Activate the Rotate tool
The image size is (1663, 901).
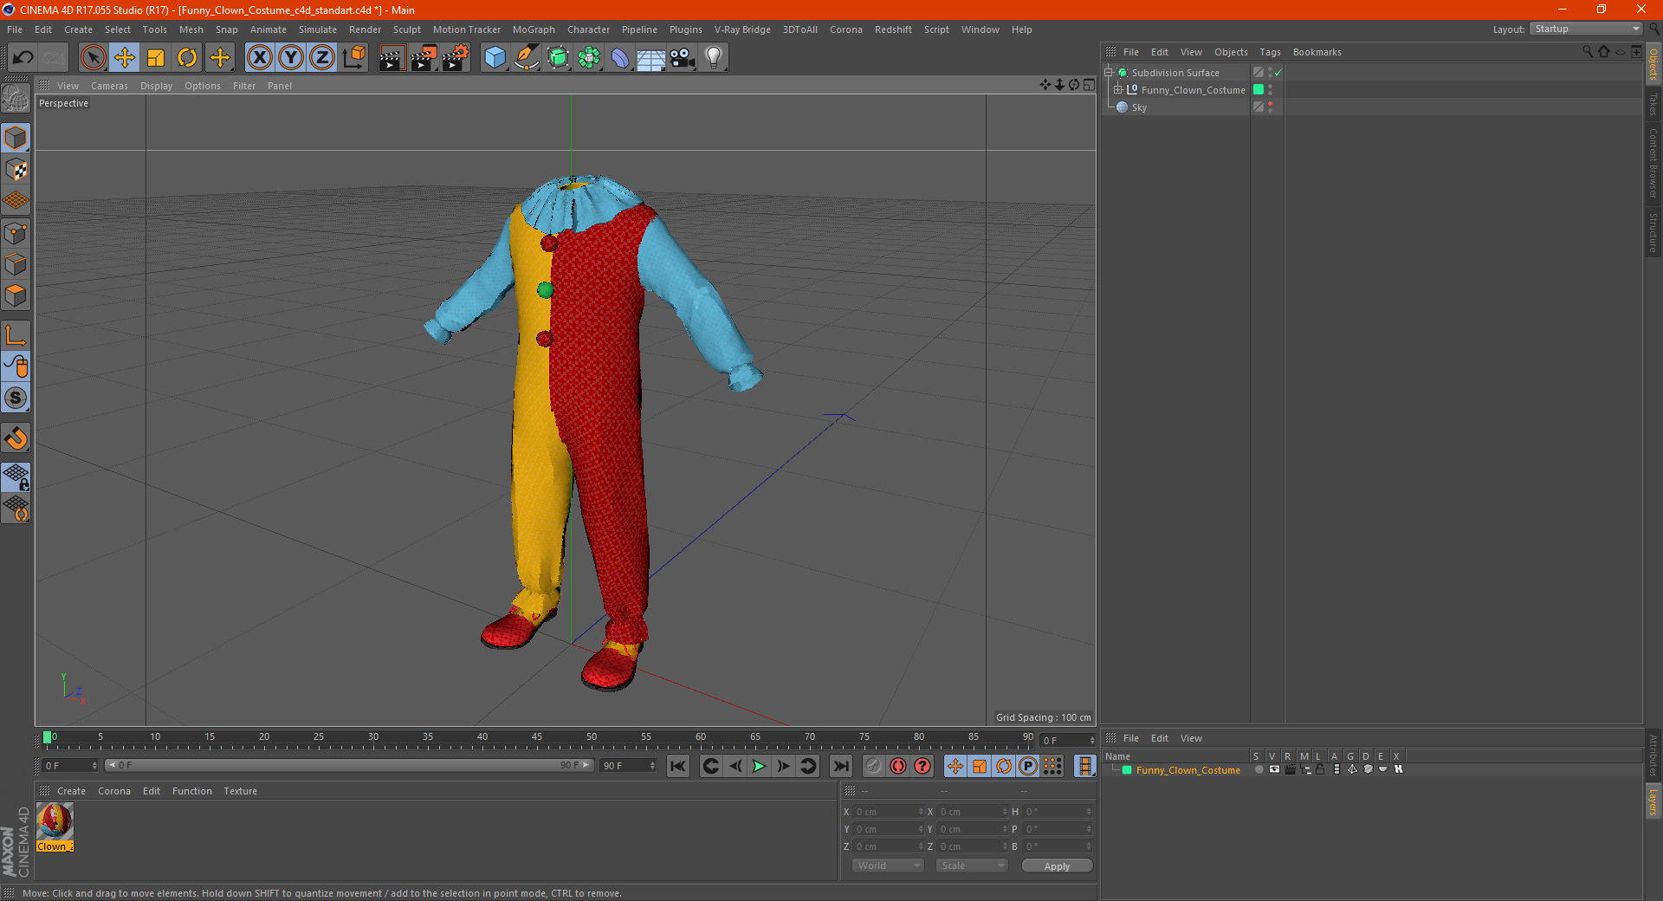pyautogui.click(x=187, y=58)
